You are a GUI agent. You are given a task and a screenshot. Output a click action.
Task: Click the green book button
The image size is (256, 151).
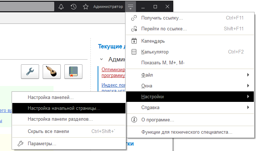(73, 72)
